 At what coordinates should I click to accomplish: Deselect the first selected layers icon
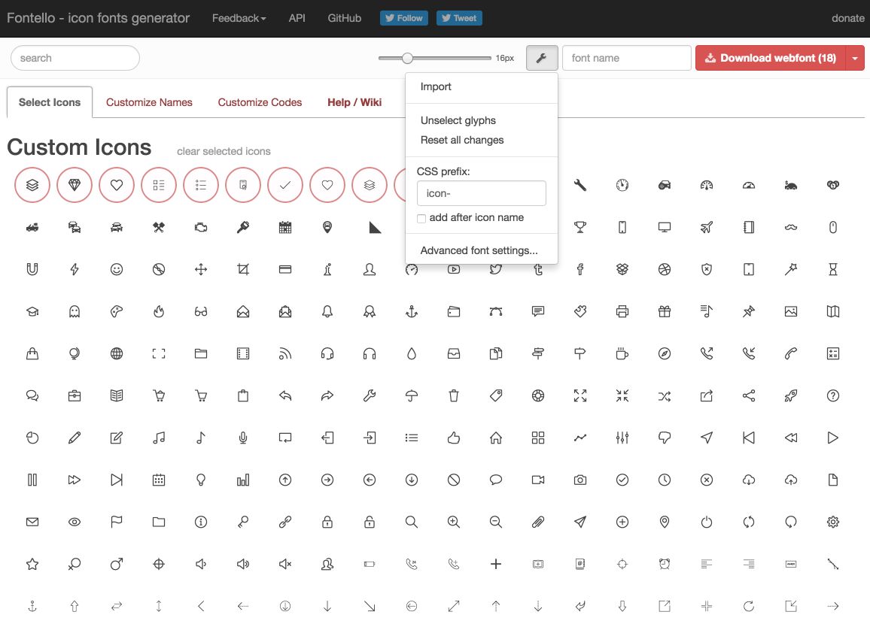[32, 185]
